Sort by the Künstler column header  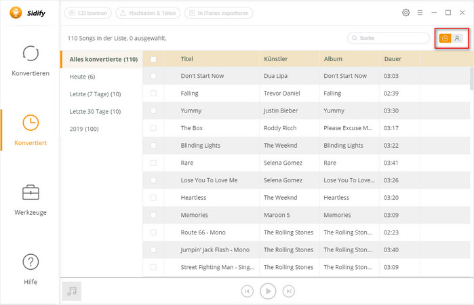click(276, 59)
